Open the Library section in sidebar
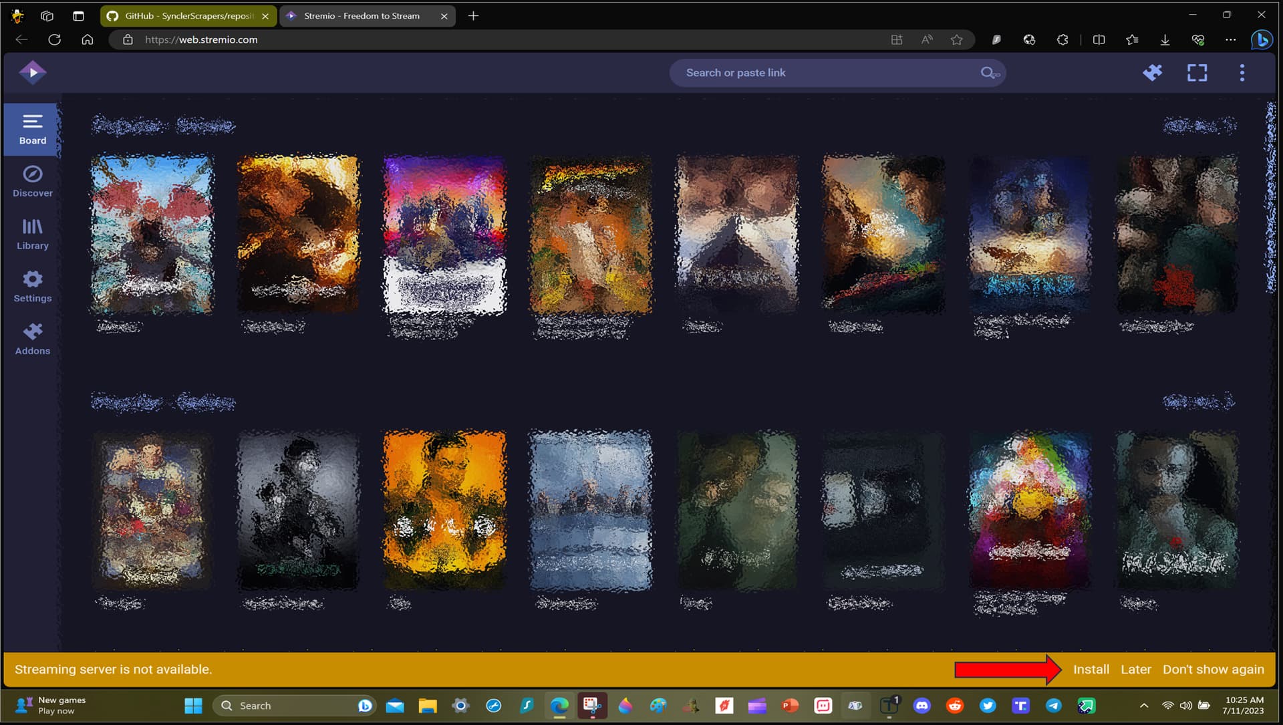Screen dimensions: 1283x725 [x=32, y=235]
